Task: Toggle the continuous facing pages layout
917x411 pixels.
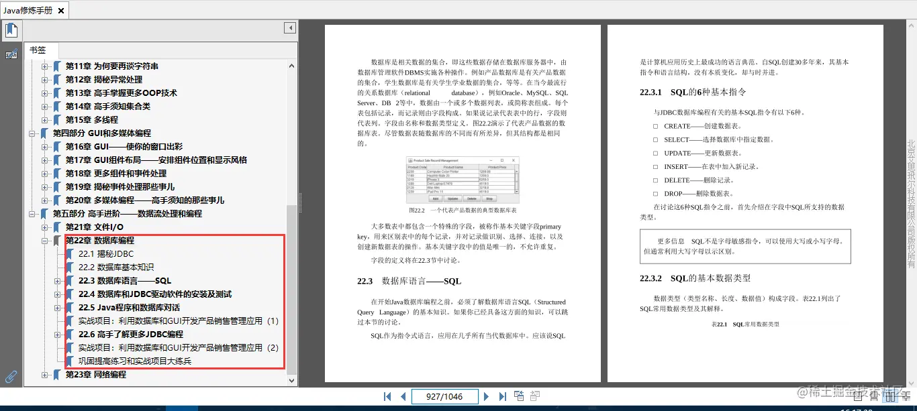Action: click(906, 396)
